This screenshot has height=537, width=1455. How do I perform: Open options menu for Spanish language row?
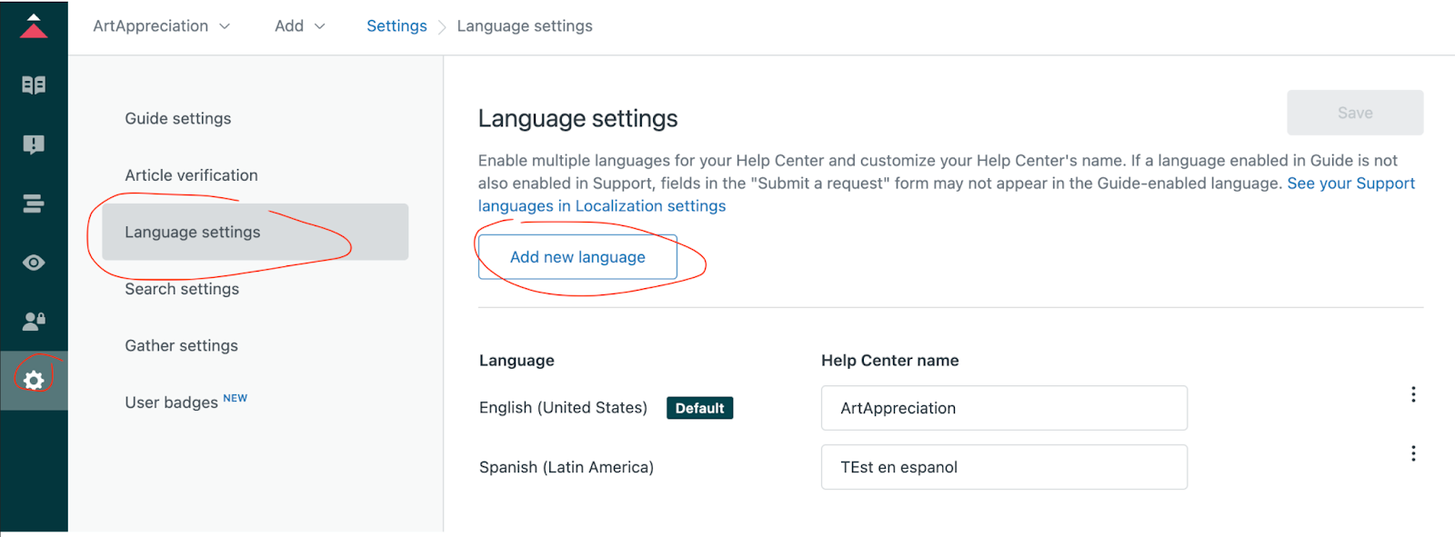[1412, 453]
